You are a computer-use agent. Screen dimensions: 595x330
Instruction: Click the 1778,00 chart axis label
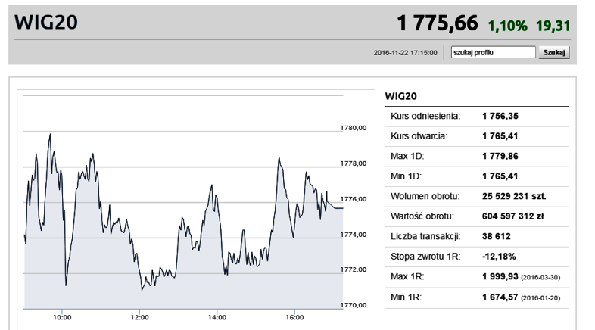354,163
